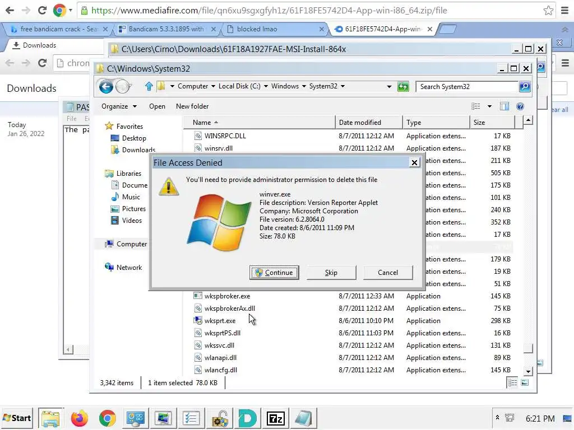Sort by Size column header
Image resolution: width=574 pixels, height=430 pixels.
(492, 123)
